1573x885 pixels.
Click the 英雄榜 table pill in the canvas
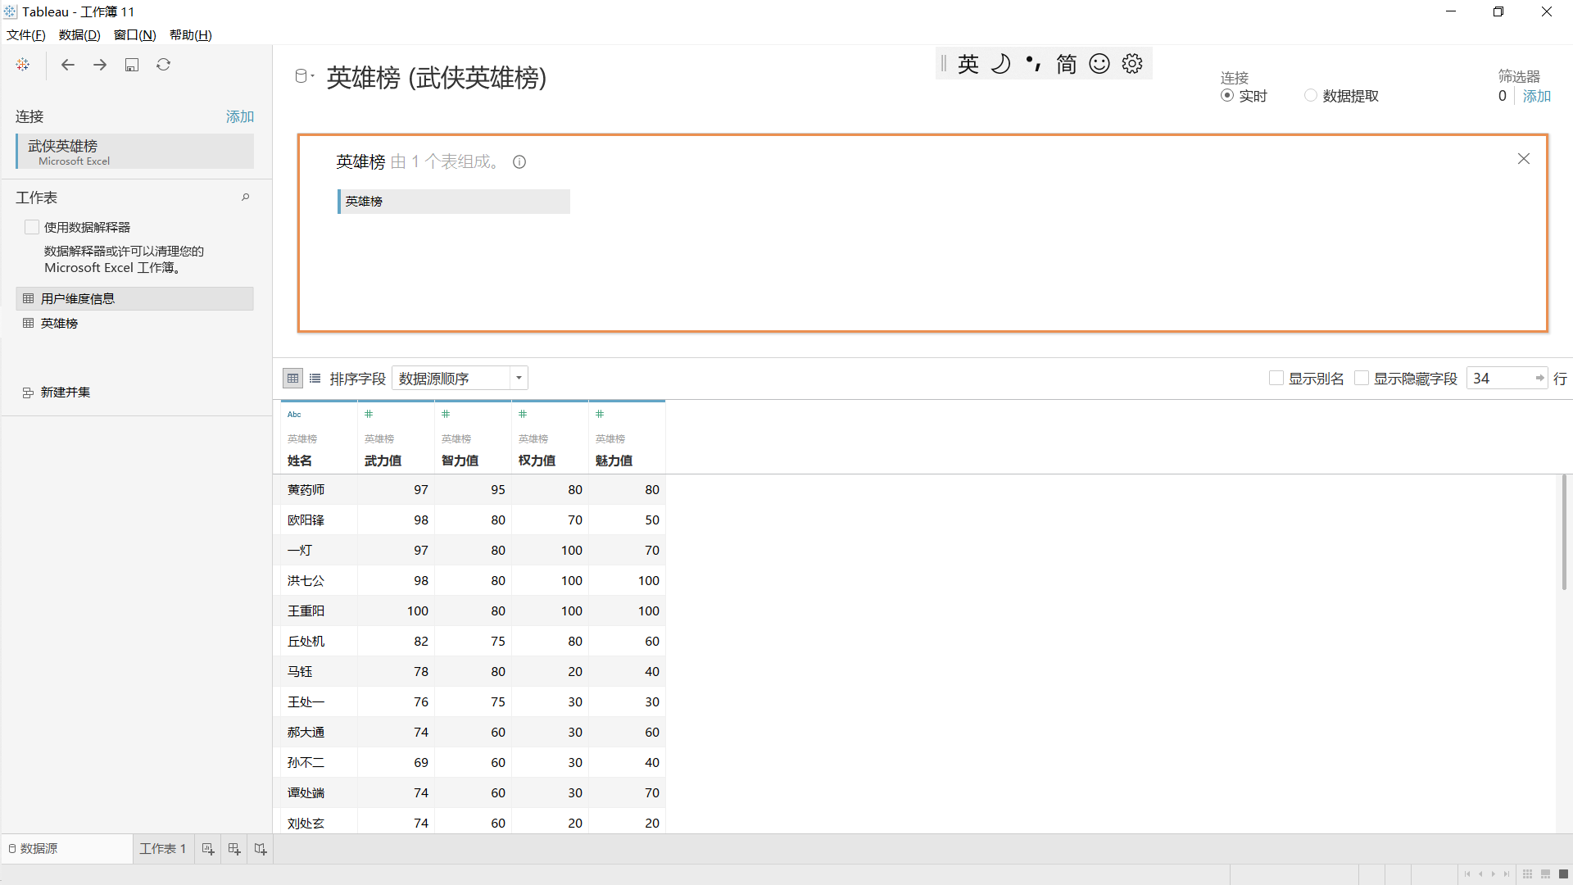click(x=454, y=202)
